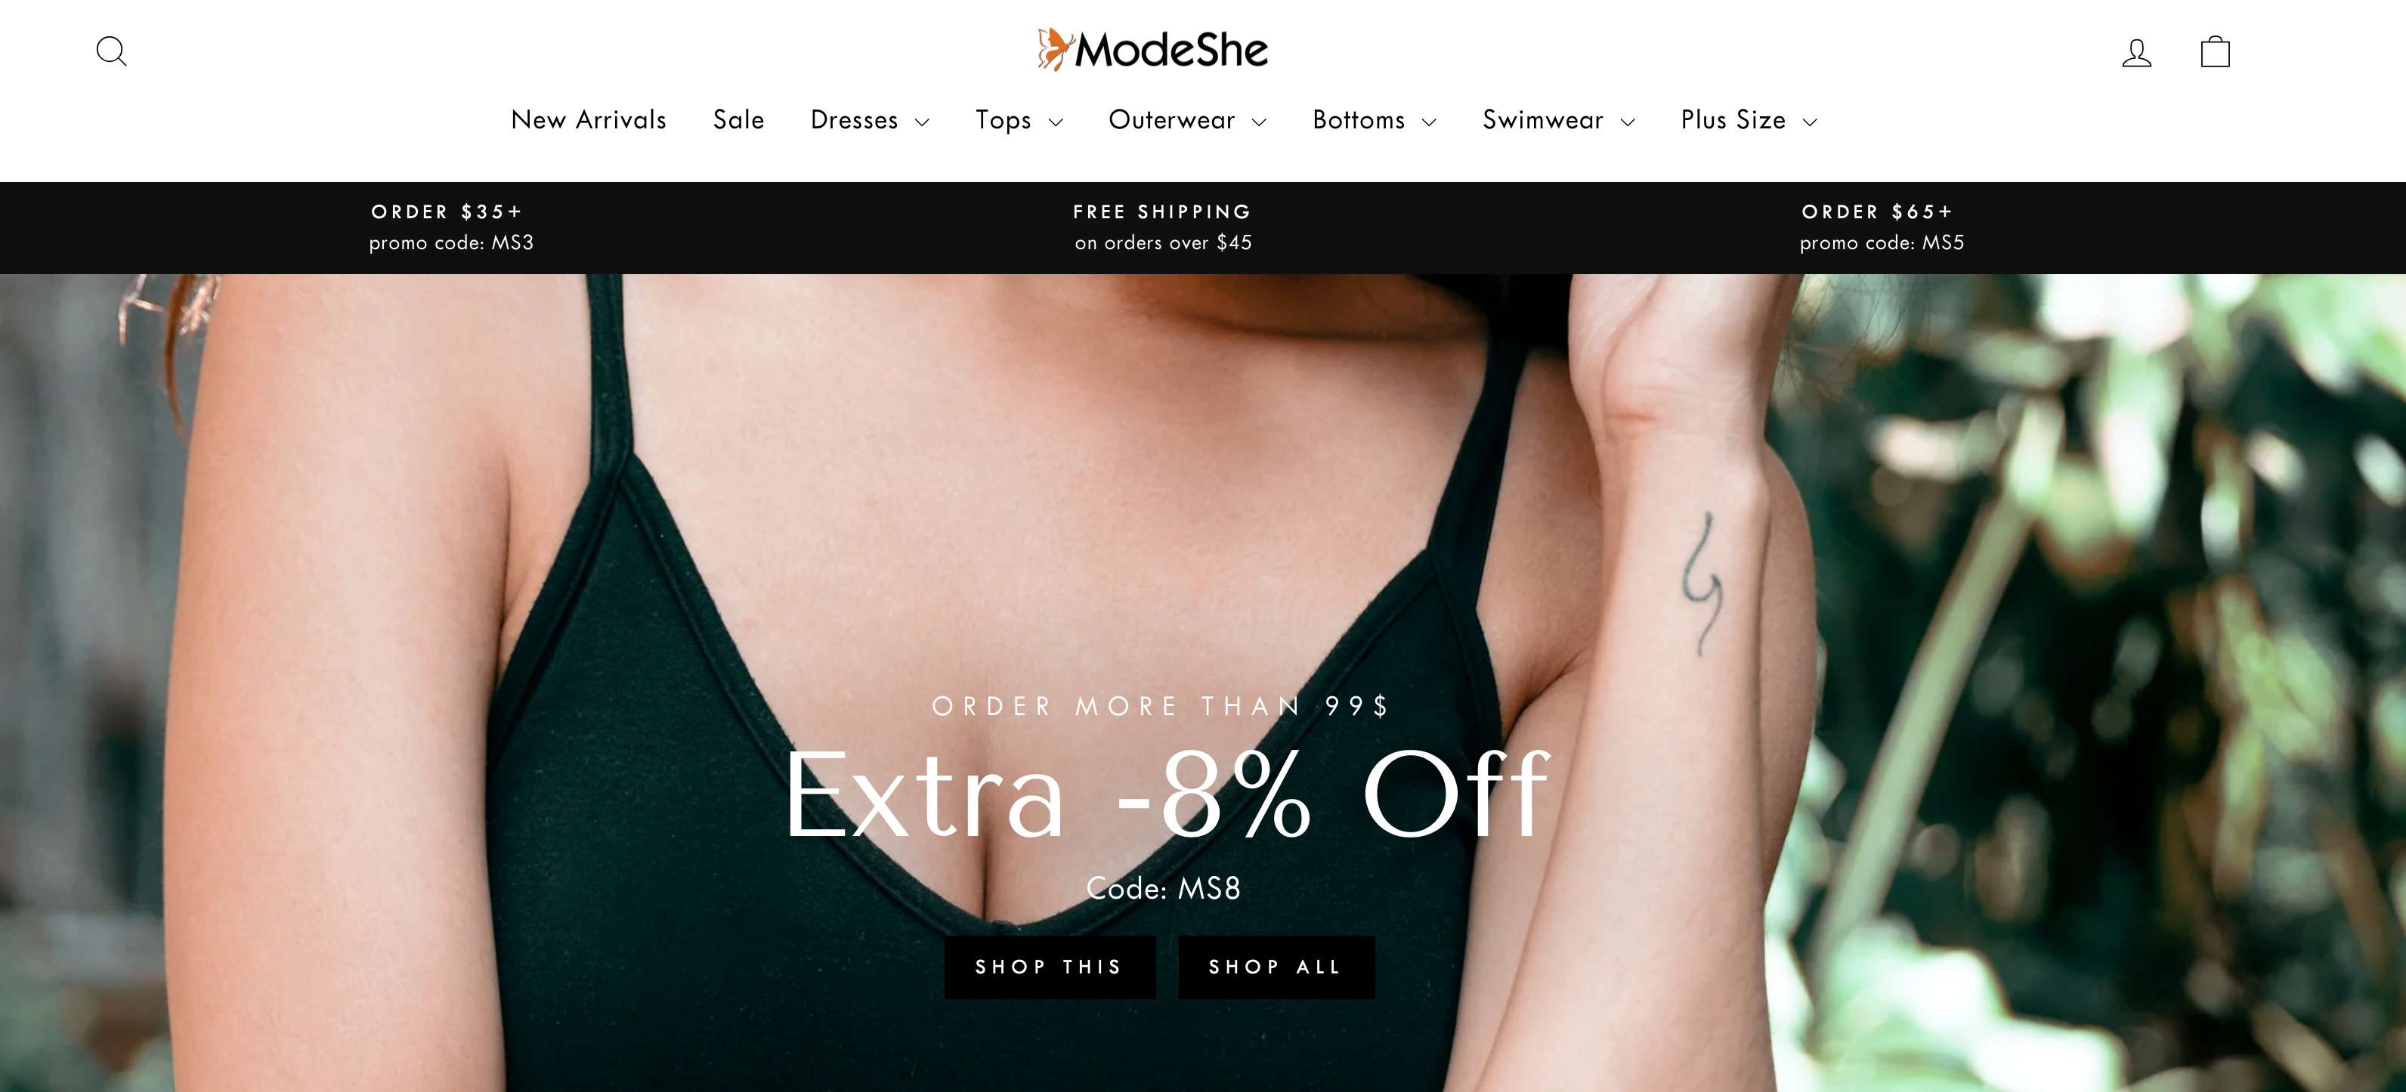Click the Extra -8% Off headline
The height and width of the screenshot is (1092, 2406).
click(1166, 795)
